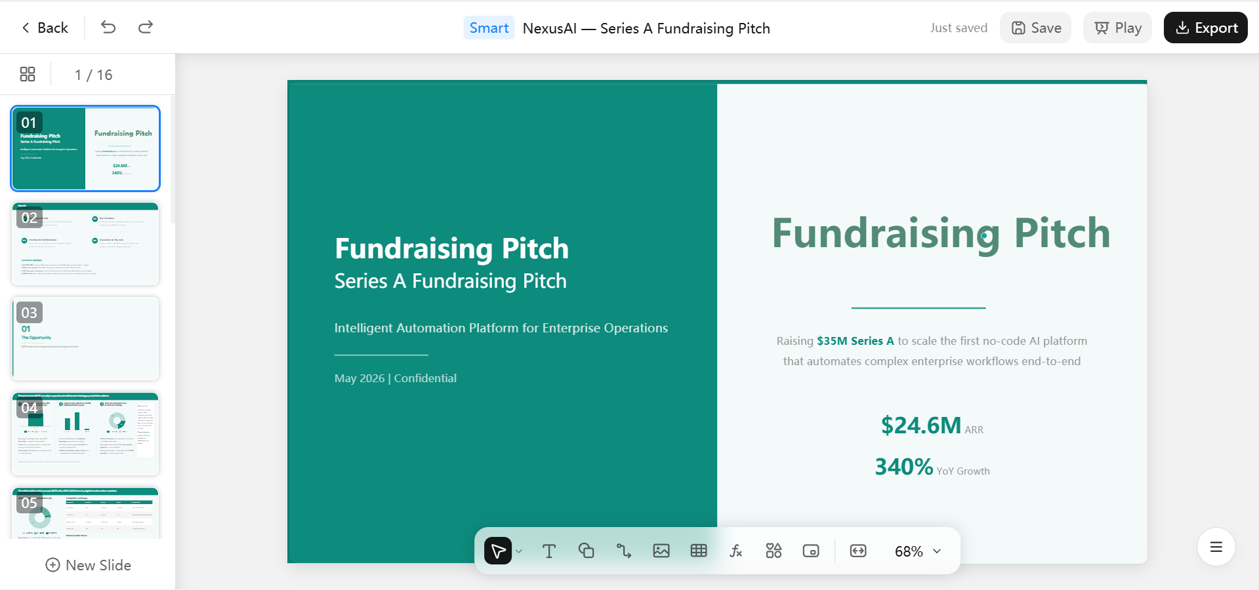Start the slideshow with Play
Image resolution: width=1259 pixels, height=590 pixels.
click(x=1118, y=28)
